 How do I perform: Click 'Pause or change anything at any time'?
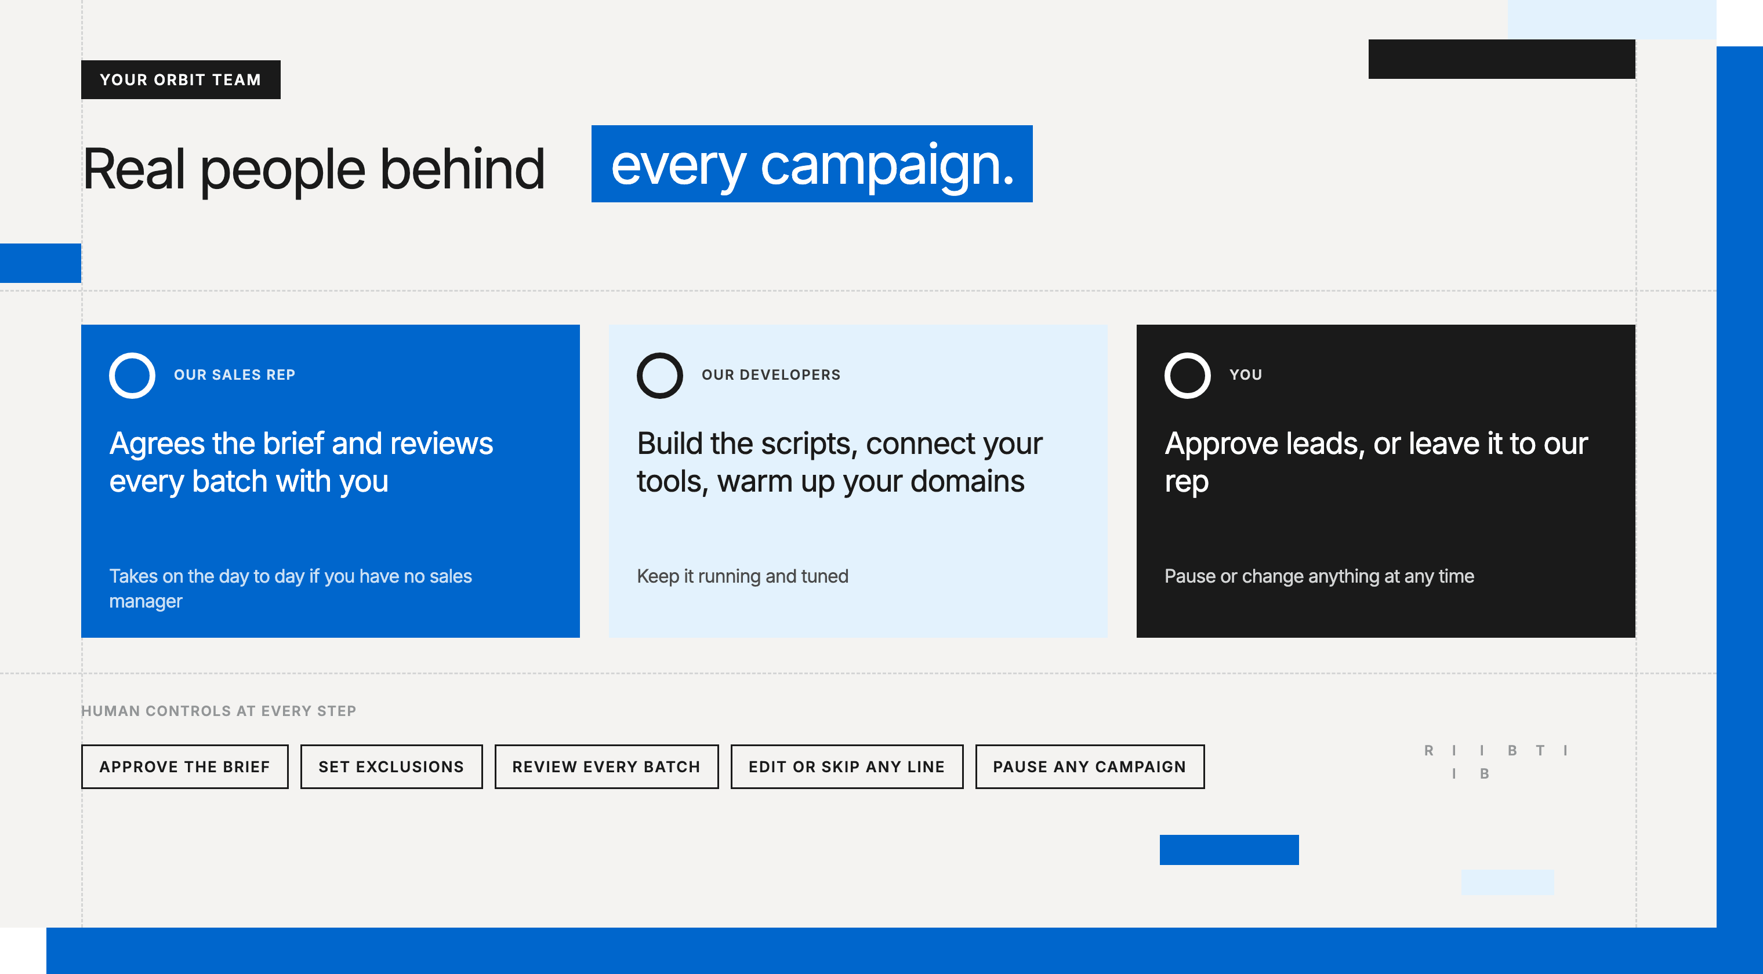pos(1319,577)
